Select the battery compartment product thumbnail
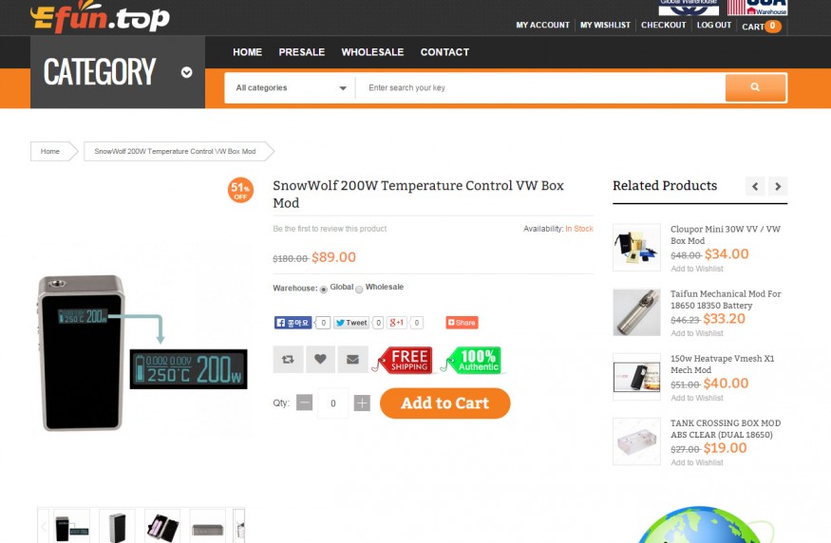Viewport: 831px width, 543px height. tap(162, 527)
